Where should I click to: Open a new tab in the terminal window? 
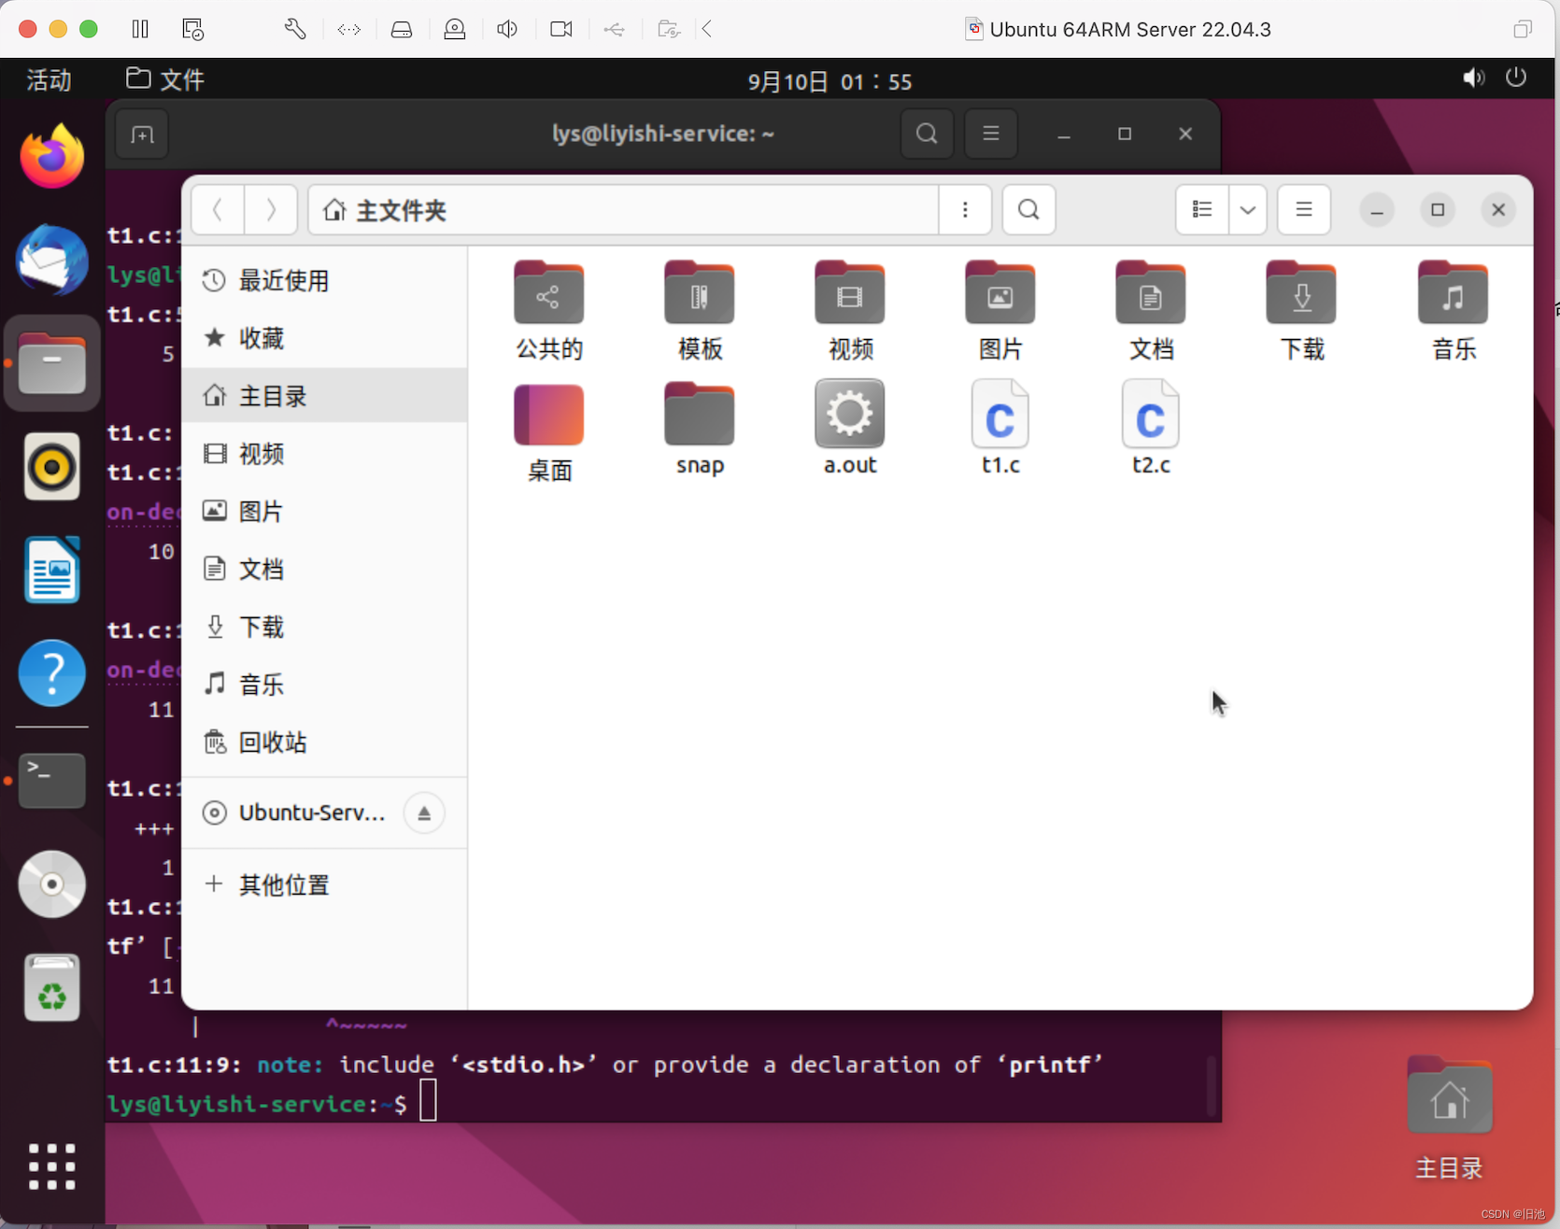click(141, 134)
